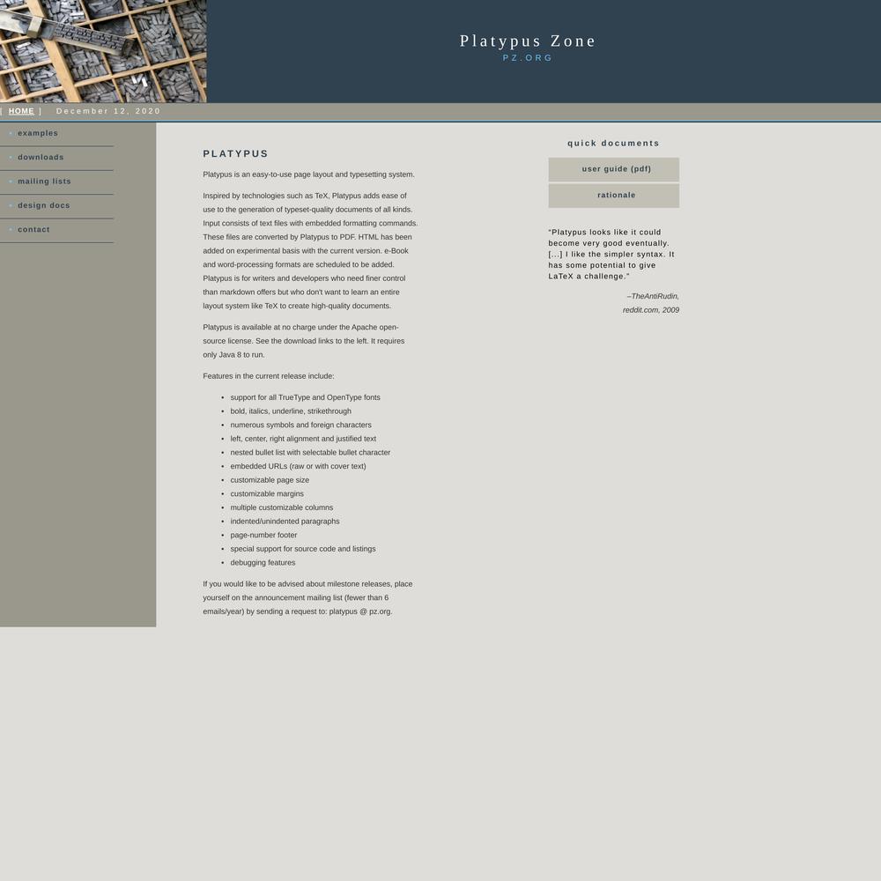Click 'debugging features' list item

click(263, 562)
